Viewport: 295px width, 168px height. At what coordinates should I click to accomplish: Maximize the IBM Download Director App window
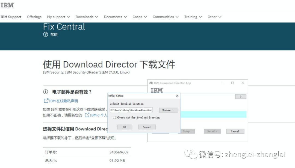tap(232, 83)
